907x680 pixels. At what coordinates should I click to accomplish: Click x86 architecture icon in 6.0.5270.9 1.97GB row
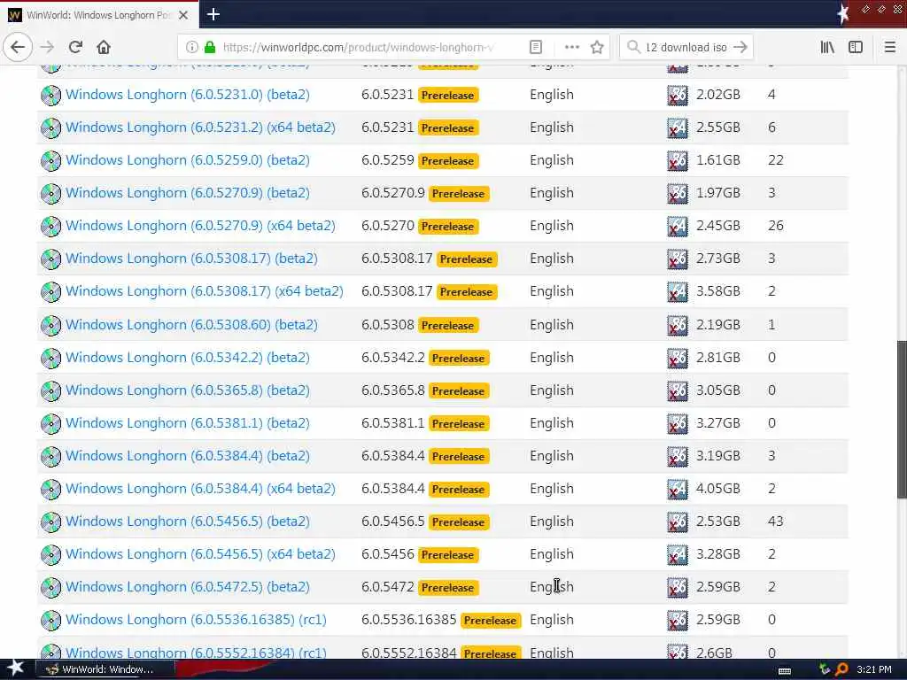678,194
